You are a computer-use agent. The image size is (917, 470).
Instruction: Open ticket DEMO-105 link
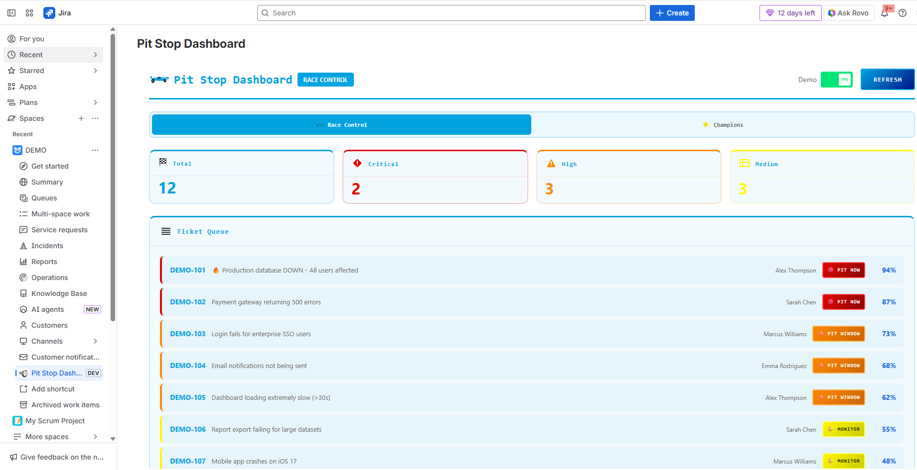point(188,397)
